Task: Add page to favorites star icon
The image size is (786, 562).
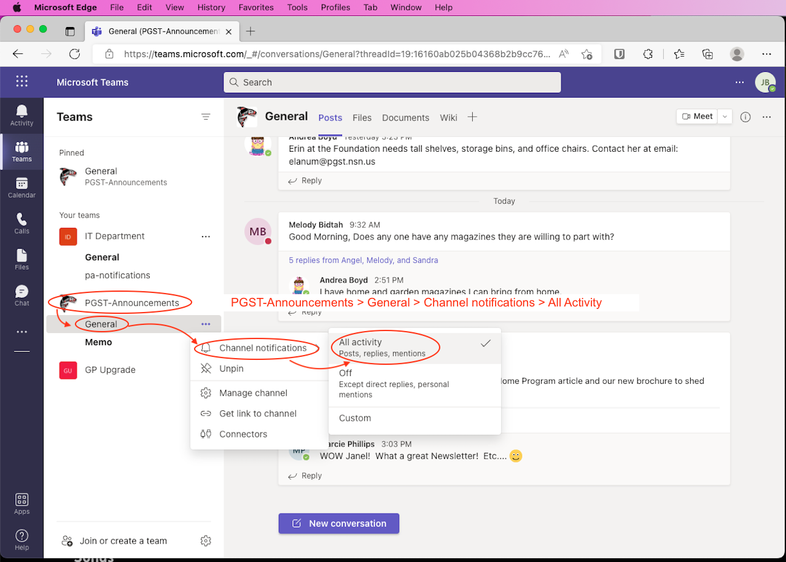Action: [x=587, y=54]
